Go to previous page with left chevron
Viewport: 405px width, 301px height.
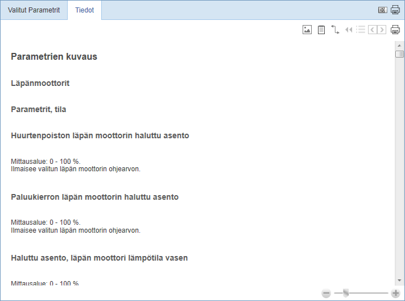pyautogui.click(x=373, y=30)
